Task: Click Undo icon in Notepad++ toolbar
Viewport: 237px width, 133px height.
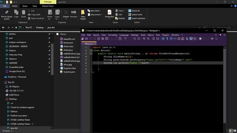Action: pyautogui.click(x=125, y=39)
